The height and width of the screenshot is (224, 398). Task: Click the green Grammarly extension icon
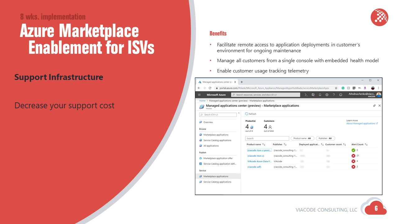click(343, 88)
